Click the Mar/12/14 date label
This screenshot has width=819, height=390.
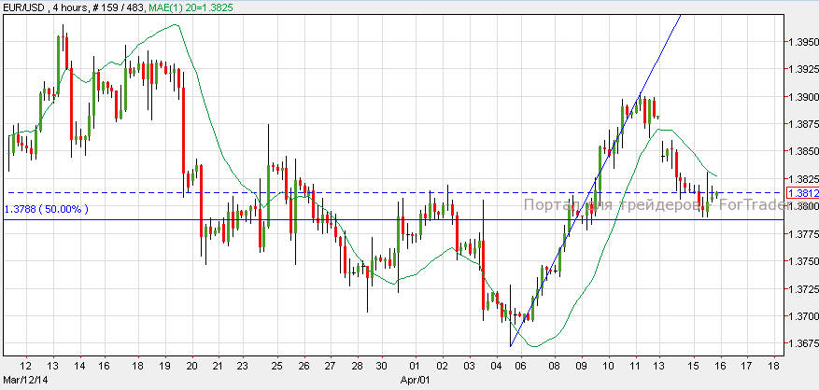pos(25,382)
